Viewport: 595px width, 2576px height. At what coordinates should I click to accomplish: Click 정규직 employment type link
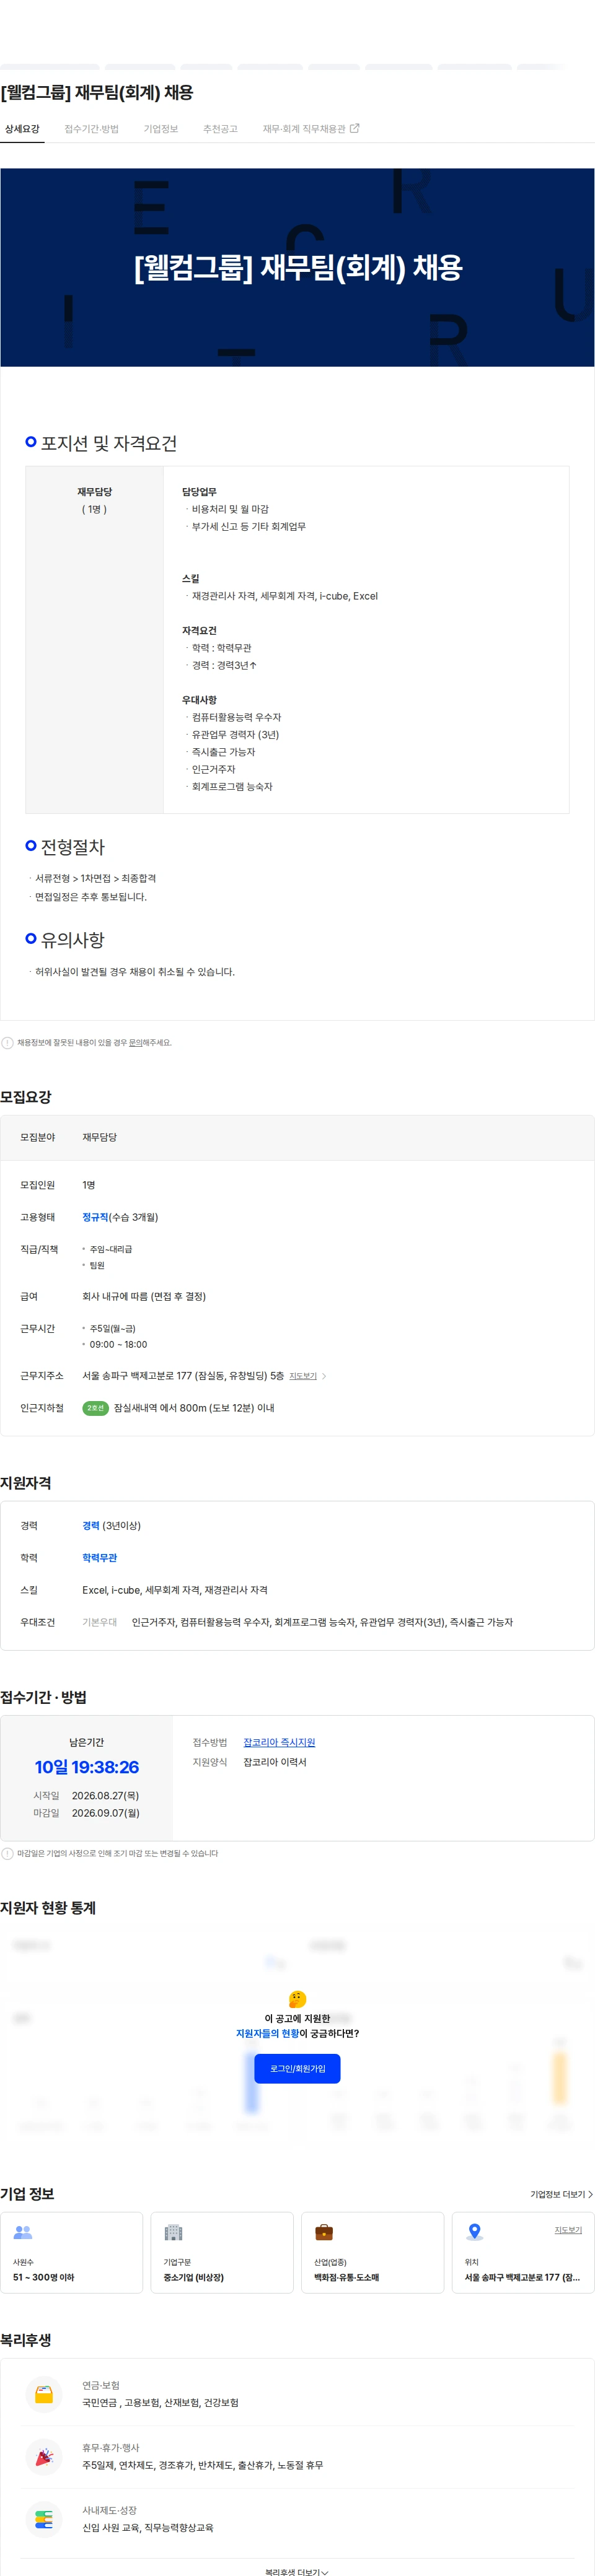(95, 1217)
